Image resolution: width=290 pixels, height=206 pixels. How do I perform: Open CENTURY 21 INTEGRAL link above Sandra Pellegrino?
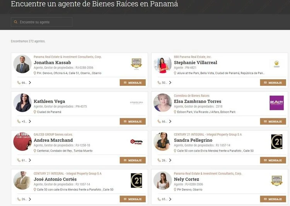point(208,134)
